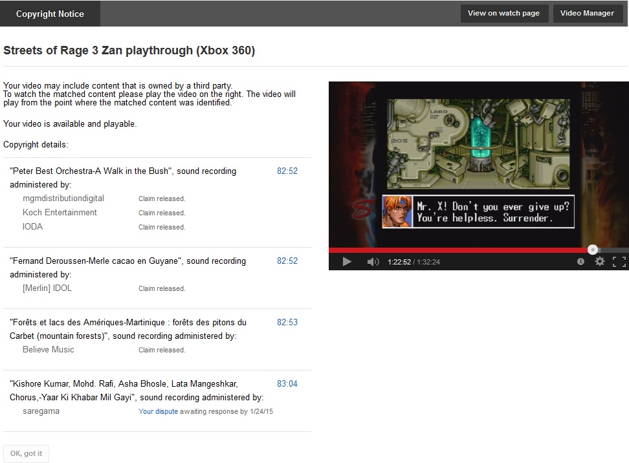This screenshot has width=629, height=463.
Task: Click the OK, got it button
Action: pyautogui.click(x=26, y=453)
